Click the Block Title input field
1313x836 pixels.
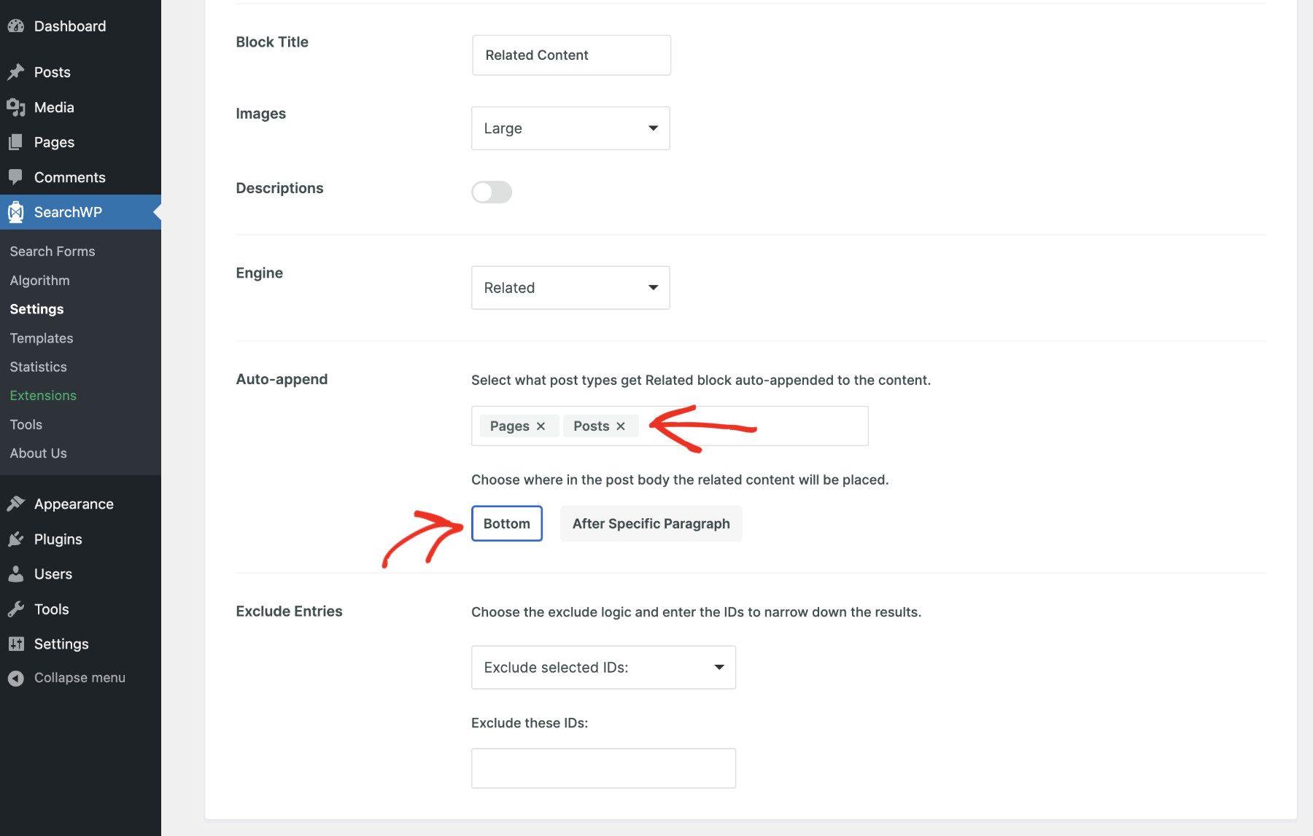pyautogui.click(x=571, y=55)
